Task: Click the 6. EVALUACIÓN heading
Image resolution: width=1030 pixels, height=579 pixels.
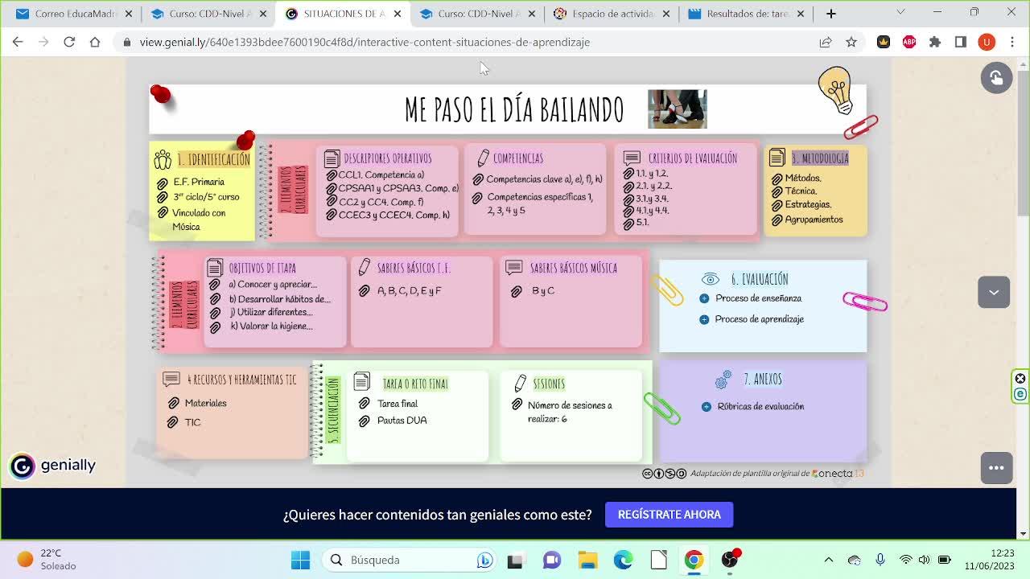Action: tap(760, 279)
